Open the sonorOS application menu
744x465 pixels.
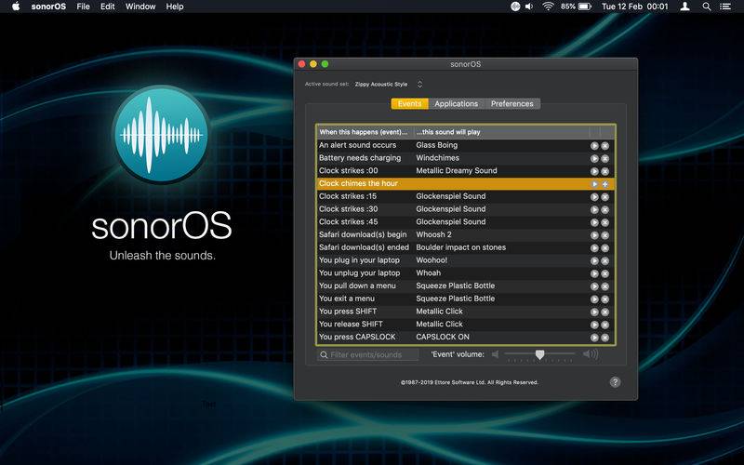coord(48,7)
